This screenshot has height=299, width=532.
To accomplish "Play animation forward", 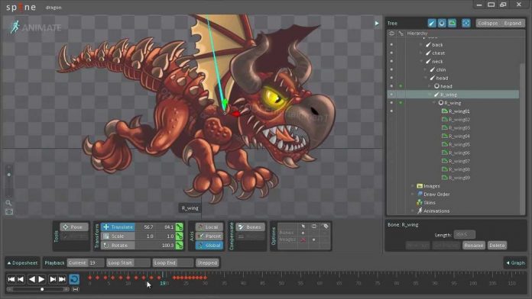I will click(41, 279).
